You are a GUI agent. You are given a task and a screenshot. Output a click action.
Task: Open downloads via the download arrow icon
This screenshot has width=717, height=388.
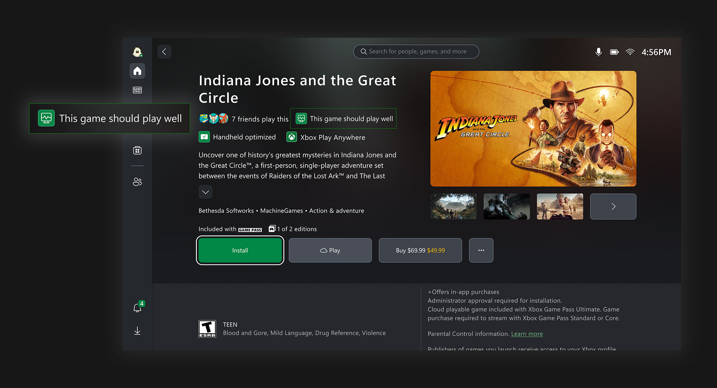137,331
